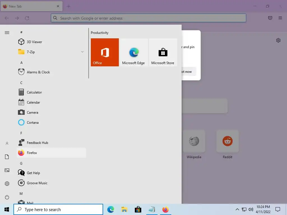The image size is (287, 215).
Task: Show hidden system tray icons
Action: (x=237, y=209)
